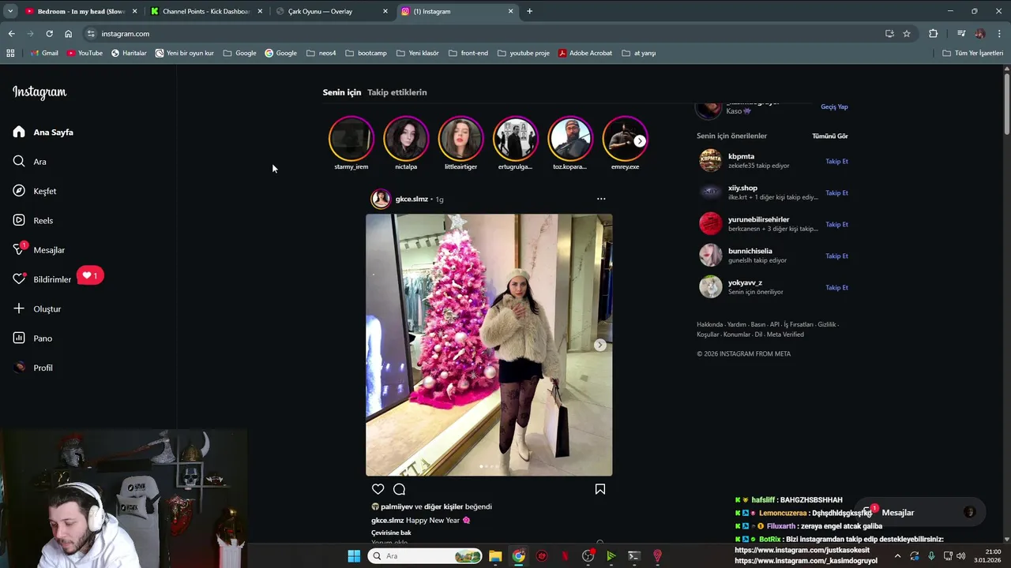1011x568 pixels.
Task: Switch to the Takip ettiklerin tab
Action: pyautogui.click(x=397, y=92)
